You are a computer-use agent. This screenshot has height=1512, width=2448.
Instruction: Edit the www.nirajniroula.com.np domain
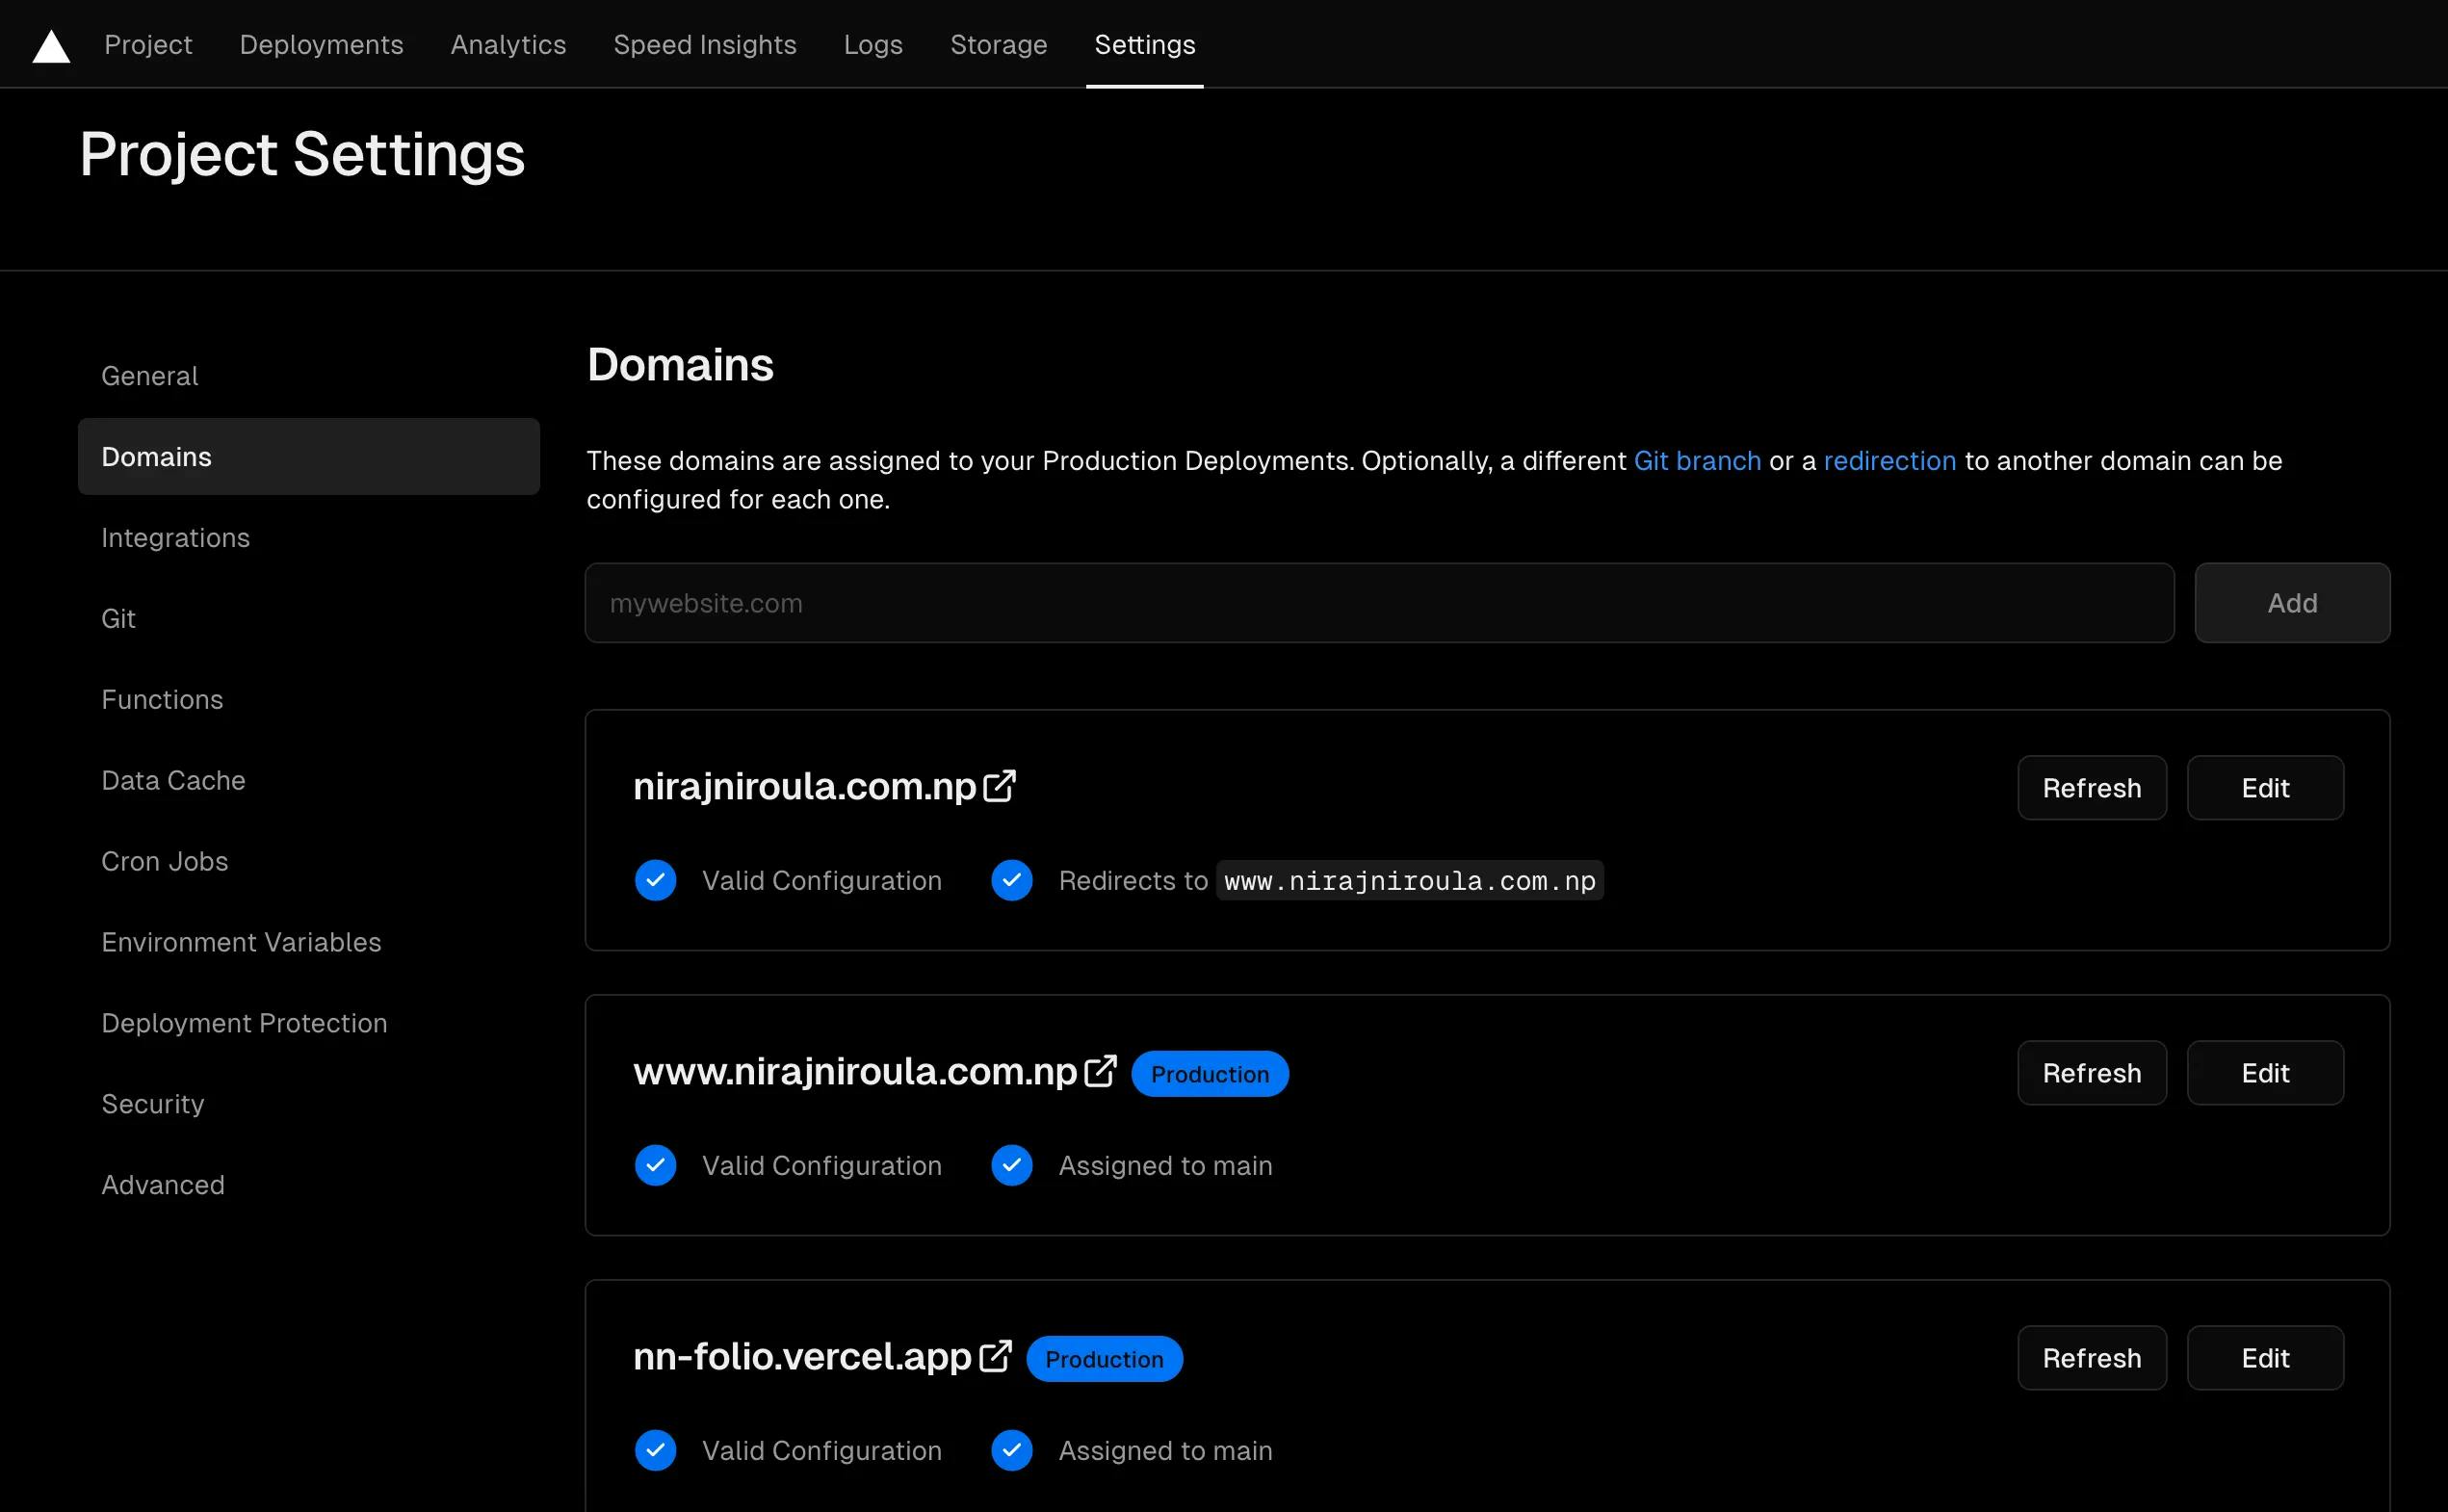[x=2264, y=1073]
